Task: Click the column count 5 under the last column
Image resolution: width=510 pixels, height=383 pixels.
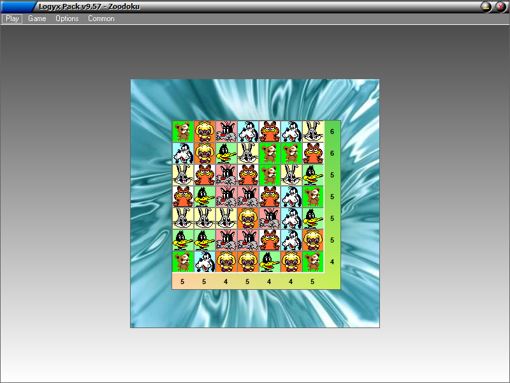Action: pos(312,282)
